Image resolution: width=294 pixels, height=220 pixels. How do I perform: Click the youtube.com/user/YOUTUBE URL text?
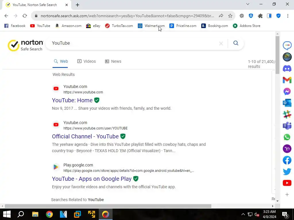point(95,128)
